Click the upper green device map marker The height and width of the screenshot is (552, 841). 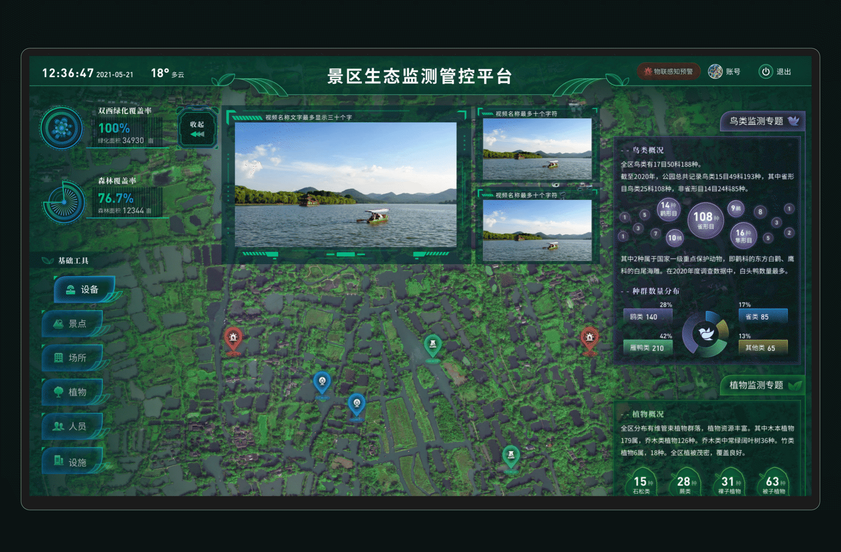pyautogui.click(x=433, y=345)
